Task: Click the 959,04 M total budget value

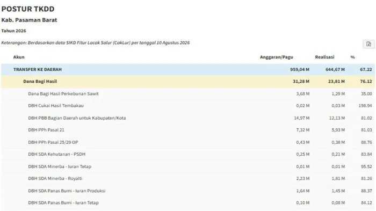Action: pyautogui.click(x=300, y=70)
